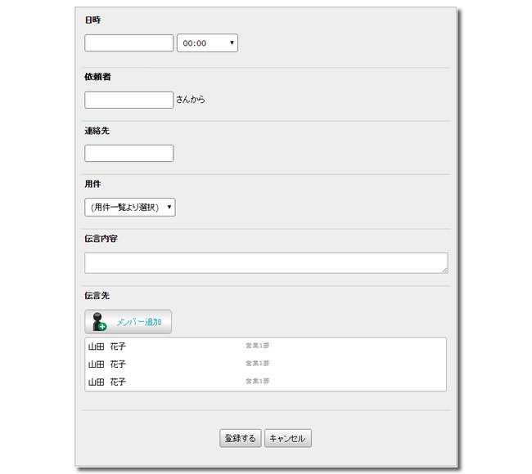The height and width of the screenshot is (474, 532).
Task: Click the add-member person icon
Action: coord(99,322)
